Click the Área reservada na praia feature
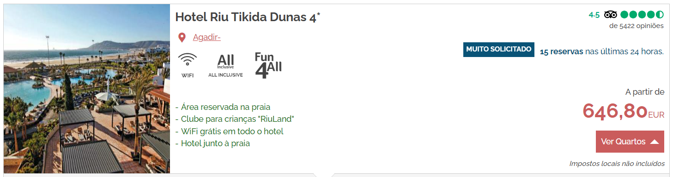This screenshot has height=177, width=673. pos(223,108)
